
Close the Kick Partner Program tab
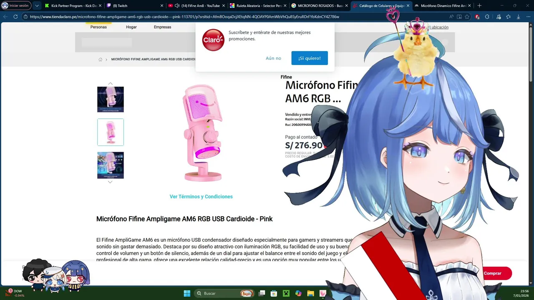pyautogui.click(x=100, y=6)
